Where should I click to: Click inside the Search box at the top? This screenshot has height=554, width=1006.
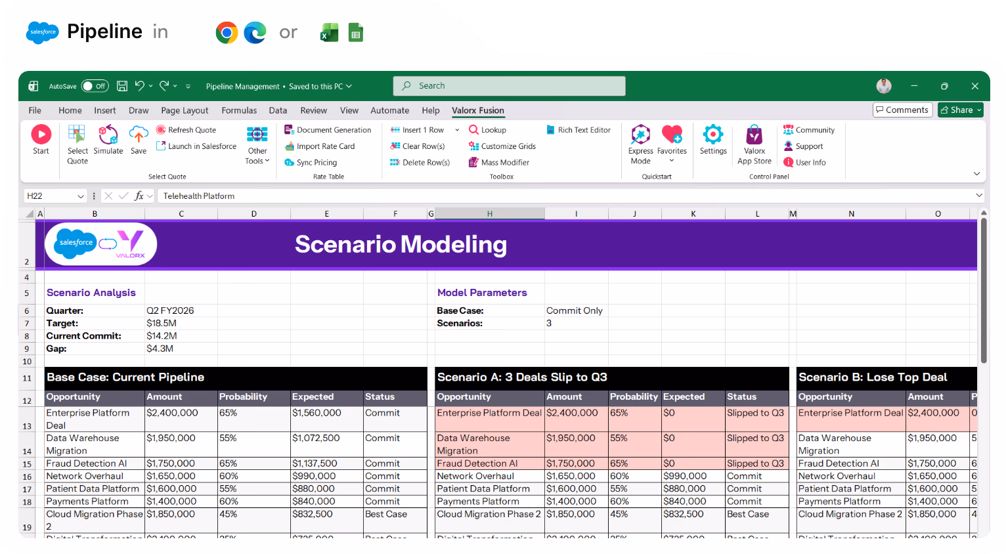509,86
